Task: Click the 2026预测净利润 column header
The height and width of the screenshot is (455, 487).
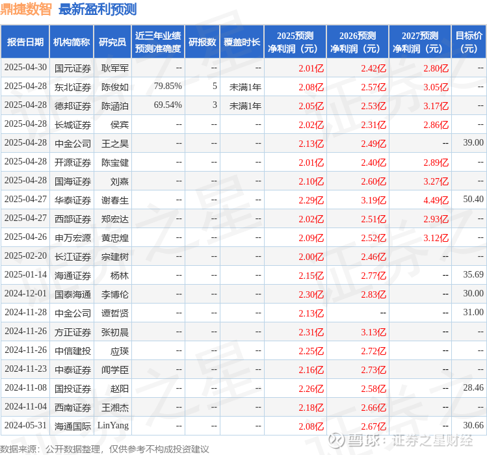Action: click(x=358, y=42)
